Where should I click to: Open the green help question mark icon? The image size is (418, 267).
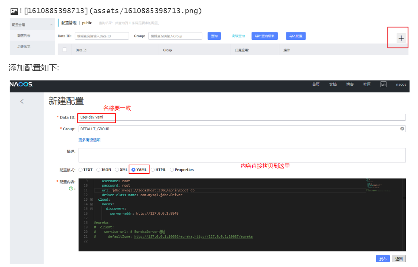tap(71, 189)
